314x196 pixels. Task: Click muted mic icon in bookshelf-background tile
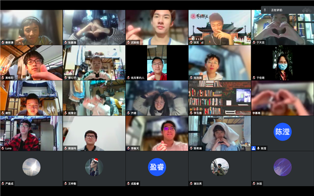pyautogui.click(x=191, y=113)
